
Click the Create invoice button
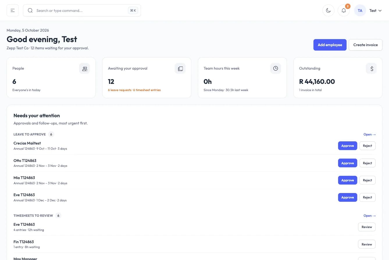point(365,45)
